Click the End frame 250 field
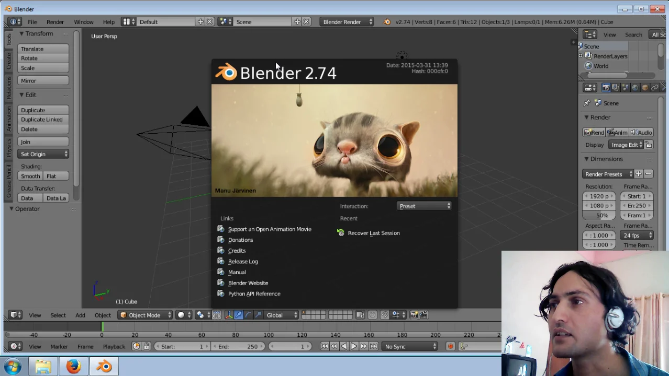The image size is (669, 376). tap(238, 346)
